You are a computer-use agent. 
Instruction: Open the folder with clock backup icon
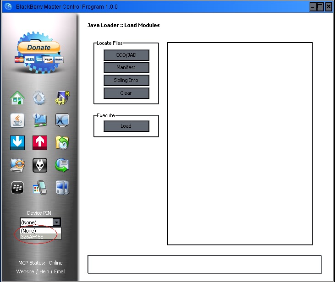[x=62, y=142]
